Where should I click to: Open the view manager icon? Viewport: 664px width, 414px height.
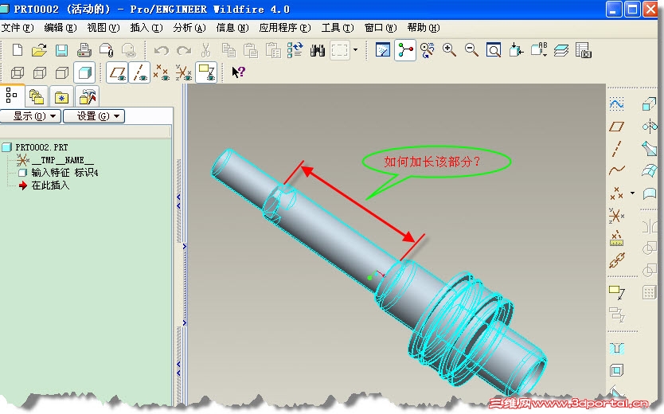584,50
